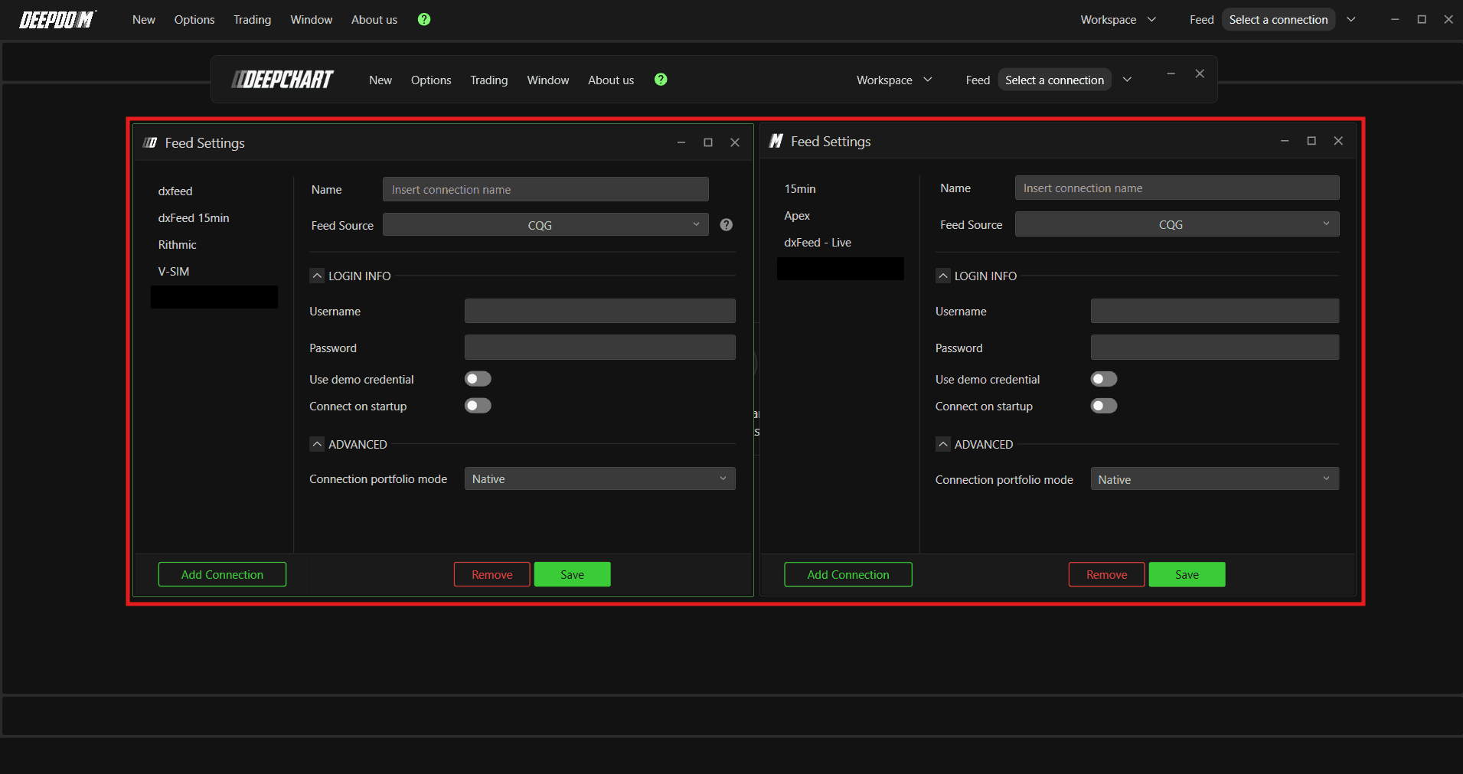This screenshot has width=1463, height=774.
Task: Close the DeepChart Feed Settings window
Action: [735, 142]
